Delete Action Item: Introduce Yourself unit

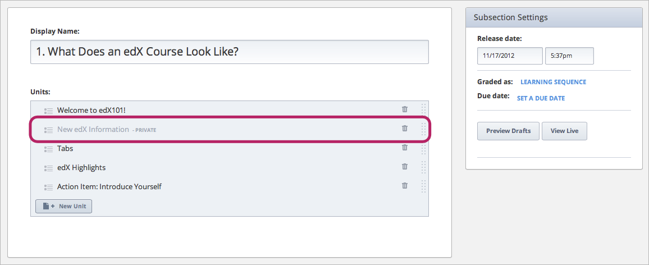pyautogui.click(x=404, y=186)
